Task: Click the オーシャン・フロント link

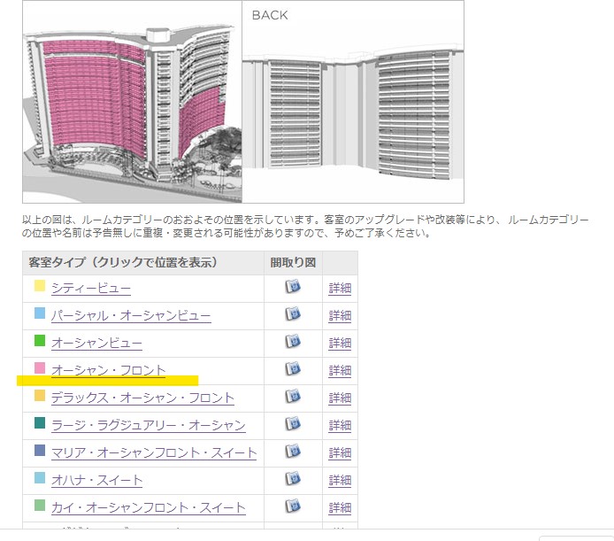Action: [x=109, y=370]
